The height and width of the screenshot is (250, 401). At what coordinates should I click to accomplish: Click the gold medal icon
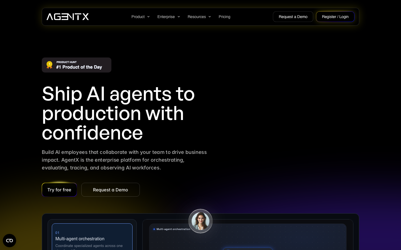pyautogui.click(x=50, y=65)
